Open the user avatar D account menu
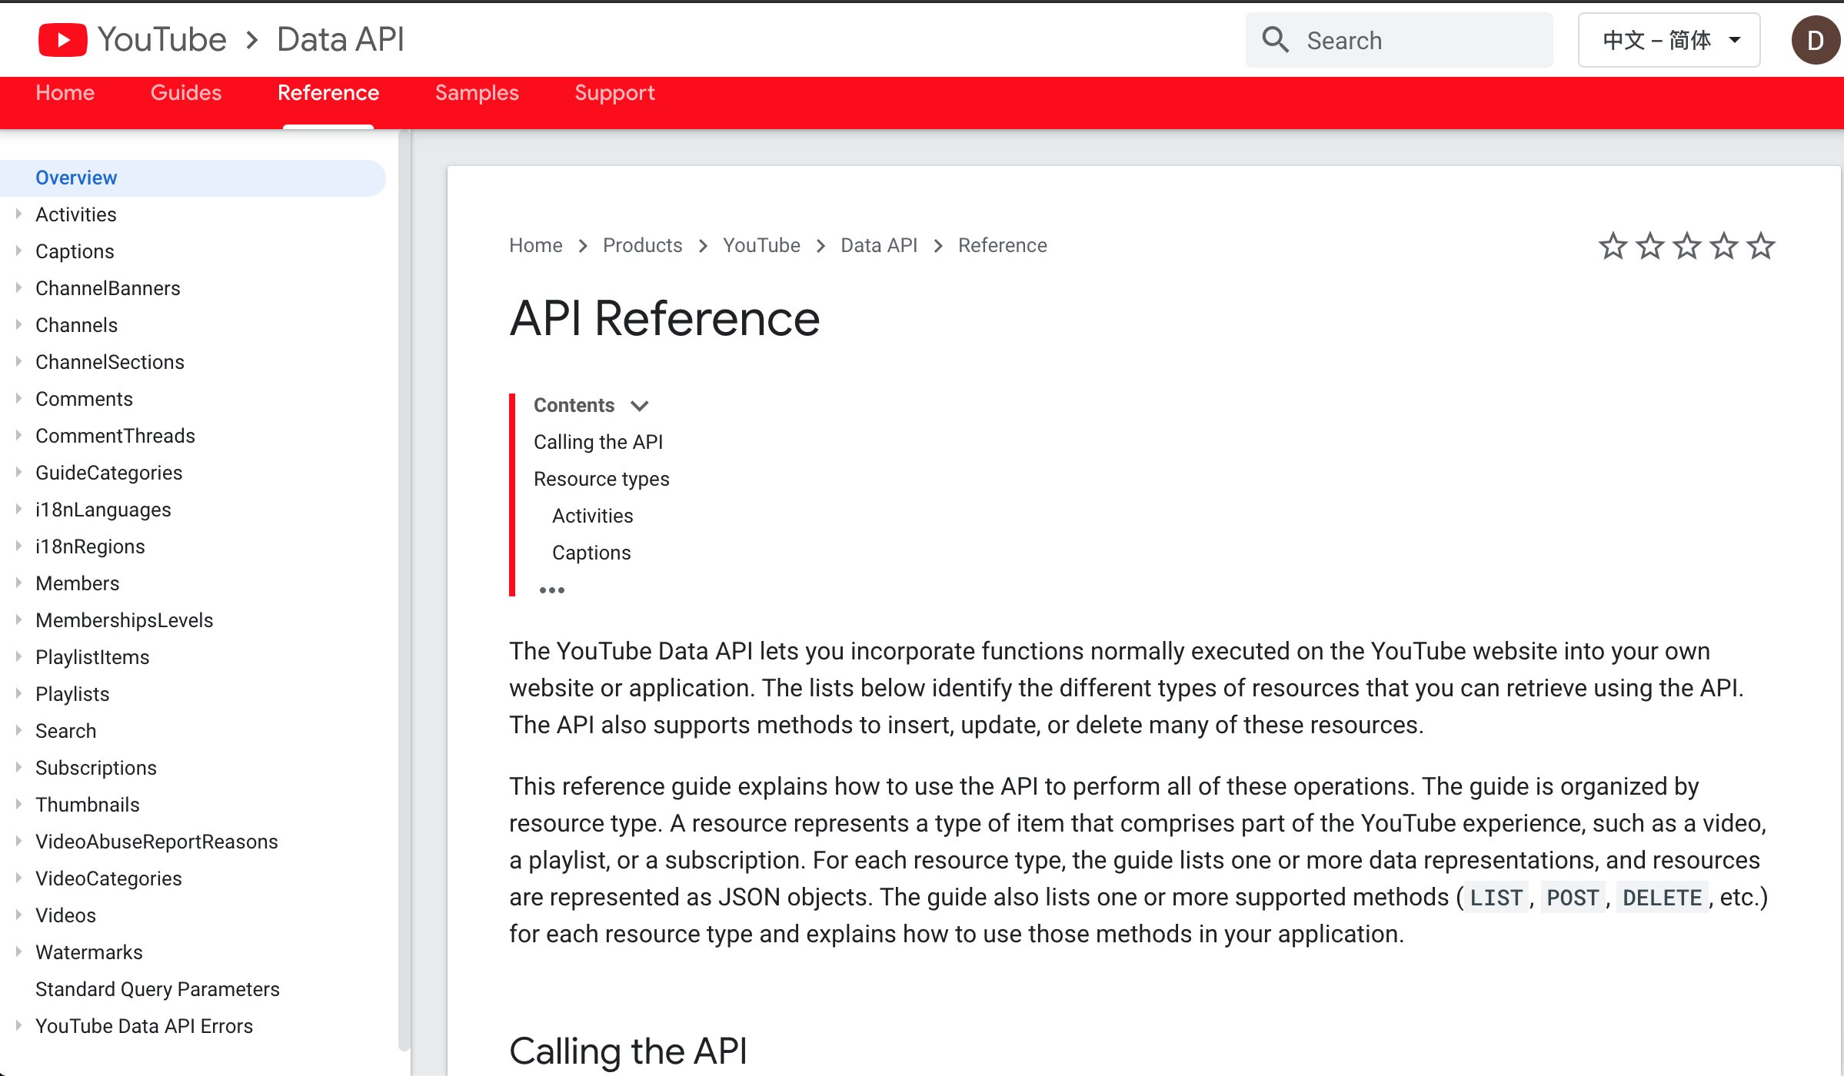Image resolution: width=1844 pixels, height=1076 pixels. coord(1816,40)
